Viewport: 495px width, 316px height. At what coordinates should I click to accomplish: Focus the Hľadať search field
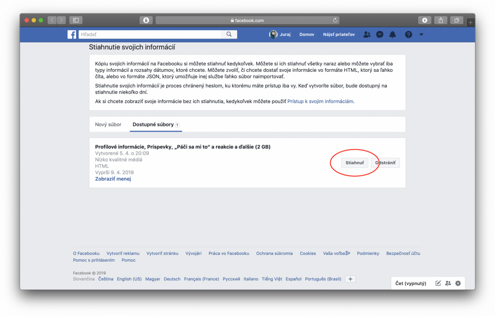[150, 34]
